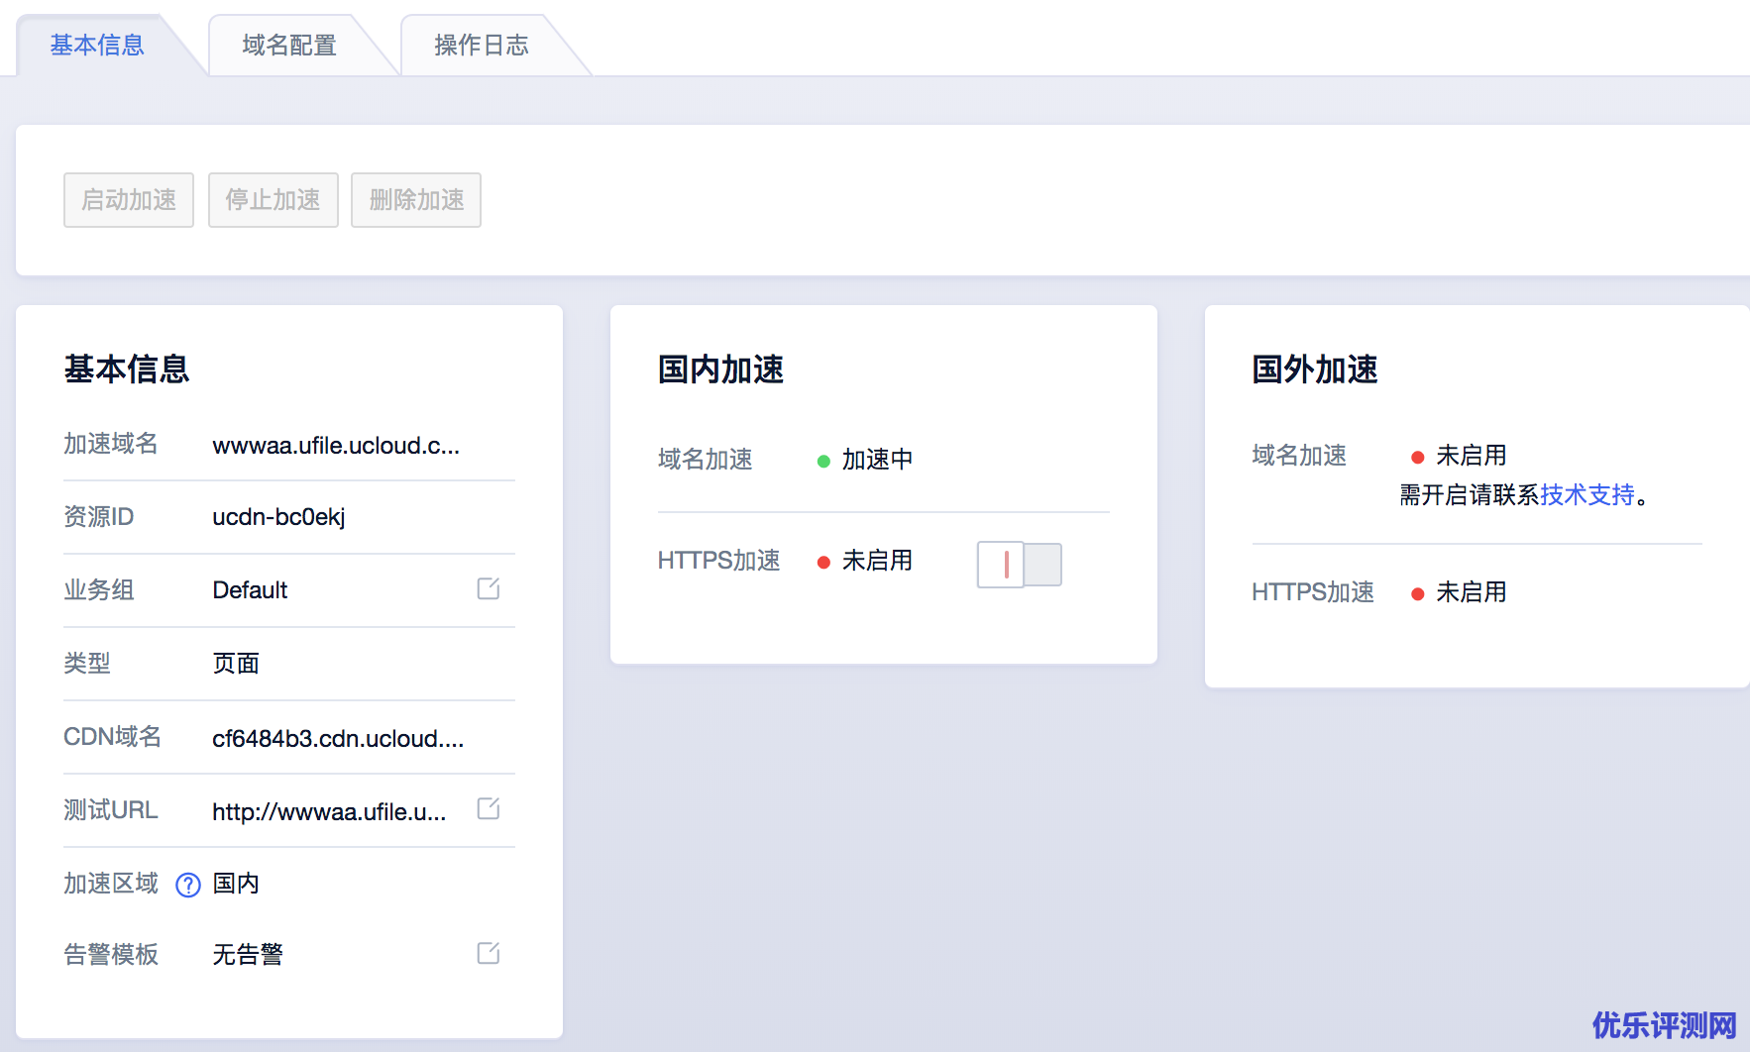The height and width of the screenshot is (1052, 1750).
Task: Click edit icon beside 测试URL
Action: [x=488, y=808]
